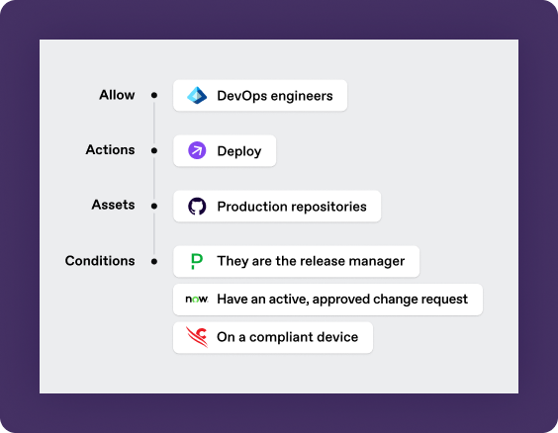The width and height of the screenshot is (558, 433).
Task: Click the Azure AD pyramid icon
Action: [197, 95]
